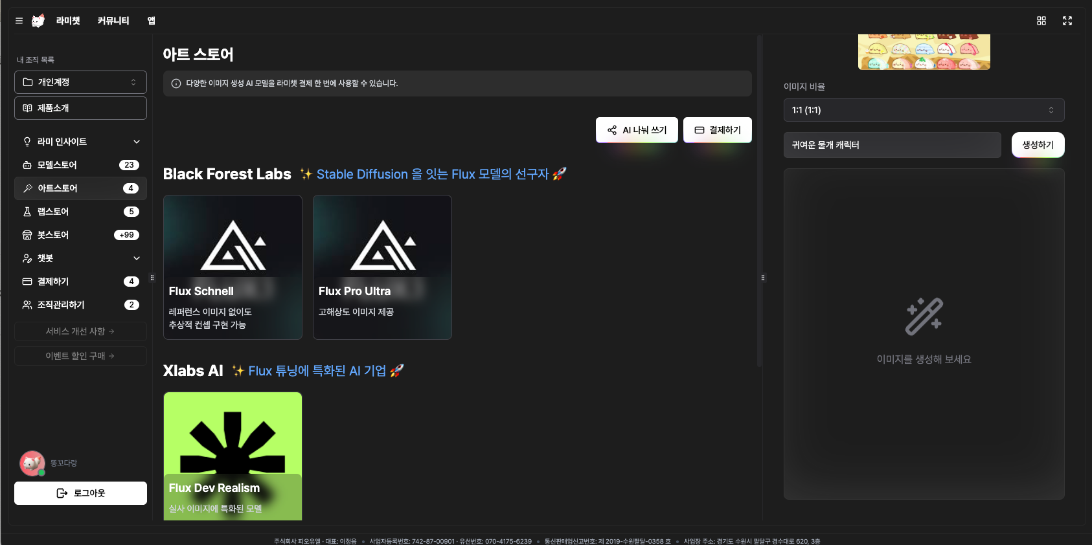Click the flask icon beside 랩스토어
This screenshot has width=1092, height=545.
coord(27,212)
